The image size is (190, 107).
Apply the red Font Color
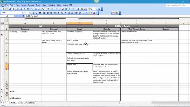[94, 13]
